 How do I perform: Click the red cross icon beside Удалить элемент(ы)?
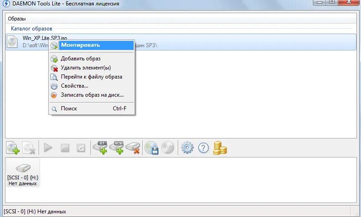pos(54,68)
